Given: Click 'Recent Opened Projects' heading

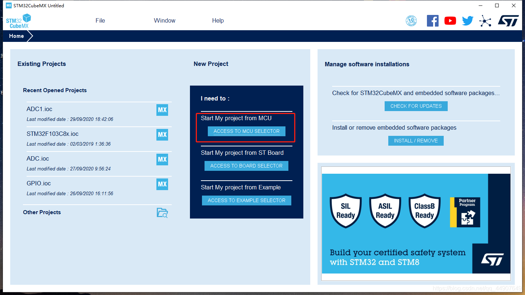Looking at the screenshot, I should click(55, 90).
